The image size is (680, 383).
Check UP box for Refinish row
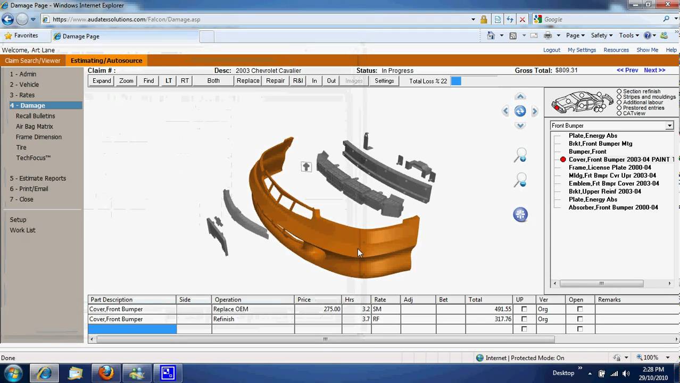tap(524, 319)
